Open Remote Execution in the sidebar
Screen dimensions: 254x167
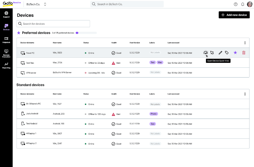[6, 52]
